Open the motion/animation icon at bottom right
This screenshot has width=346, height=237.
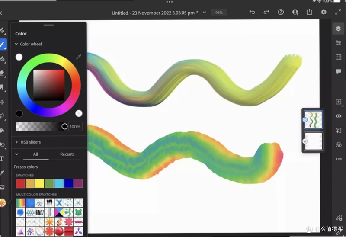point(340,218)
